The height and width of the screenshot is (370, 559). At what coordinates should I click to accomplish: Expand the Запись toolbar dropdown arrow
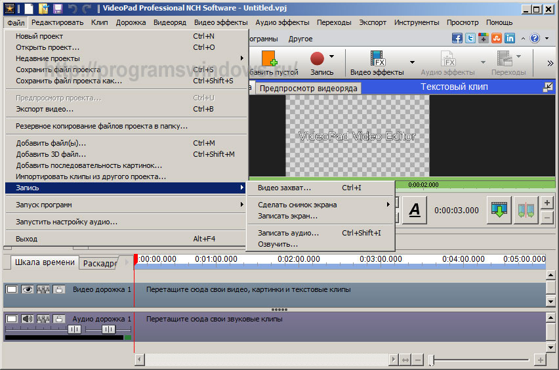pyautogui.click(x=331, y=56)
